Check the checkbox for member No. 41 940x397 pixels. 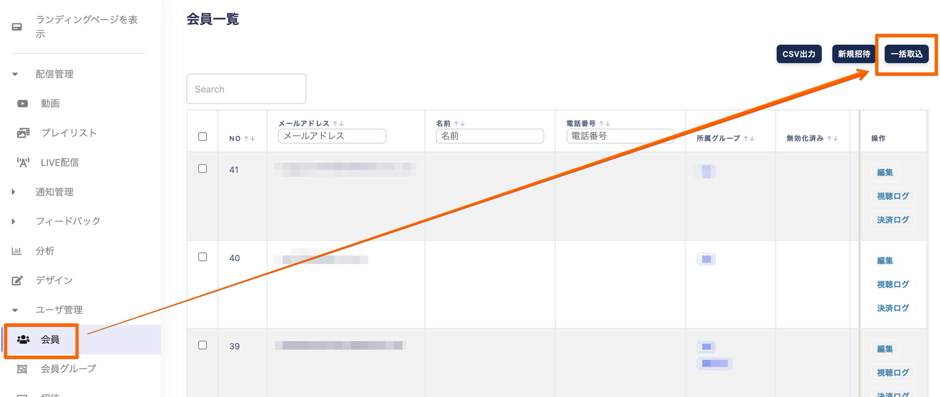[x=202, y=169]
